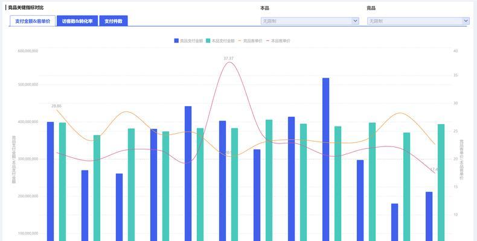Click the 竞品客单价/本品客单价 right axis title
Image resolution: width=477 pixels, height=241 pixels.
tap(461, 160)
